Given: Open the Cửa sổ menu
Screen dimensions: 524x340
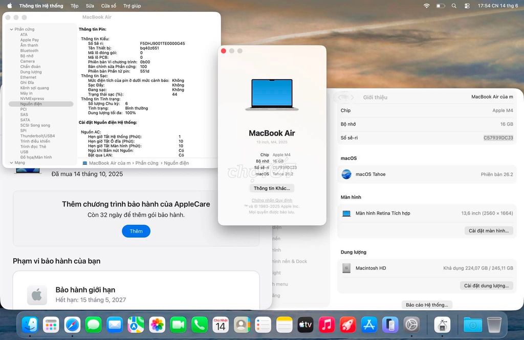Looking at the screenshot, I should point(108,6).
